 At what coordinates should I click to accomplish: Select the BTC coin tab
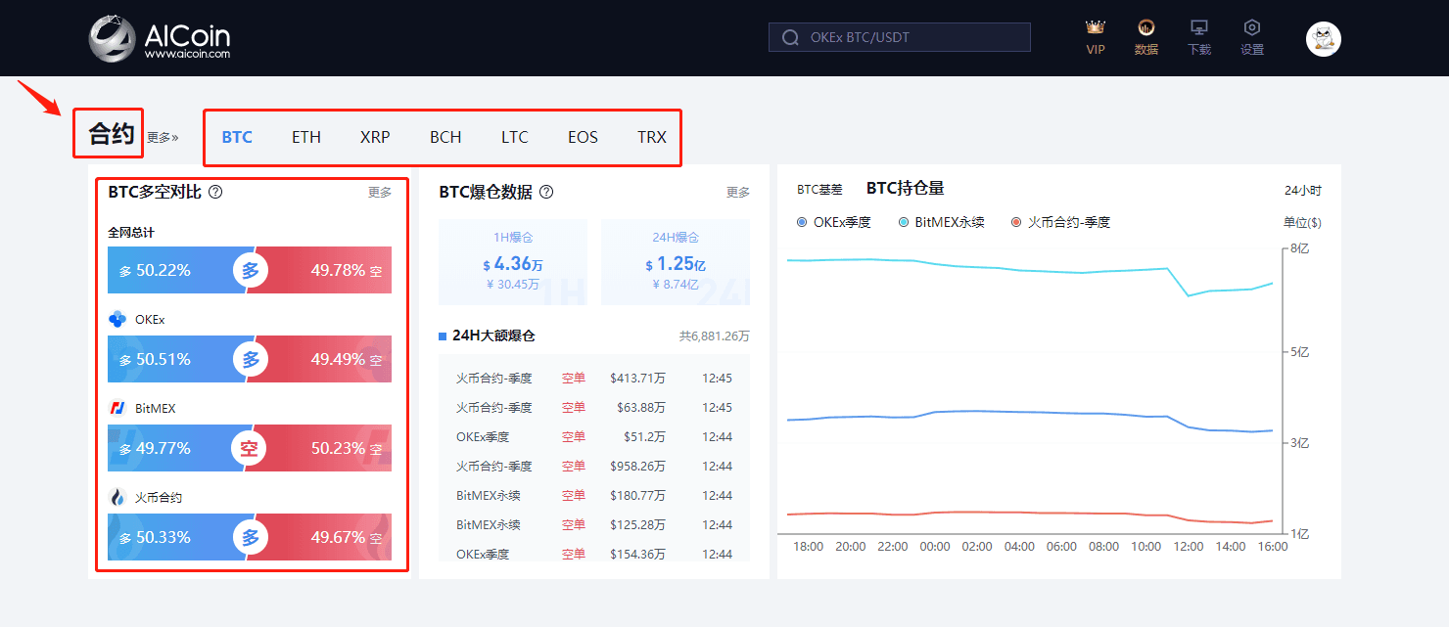pos(237,137)
